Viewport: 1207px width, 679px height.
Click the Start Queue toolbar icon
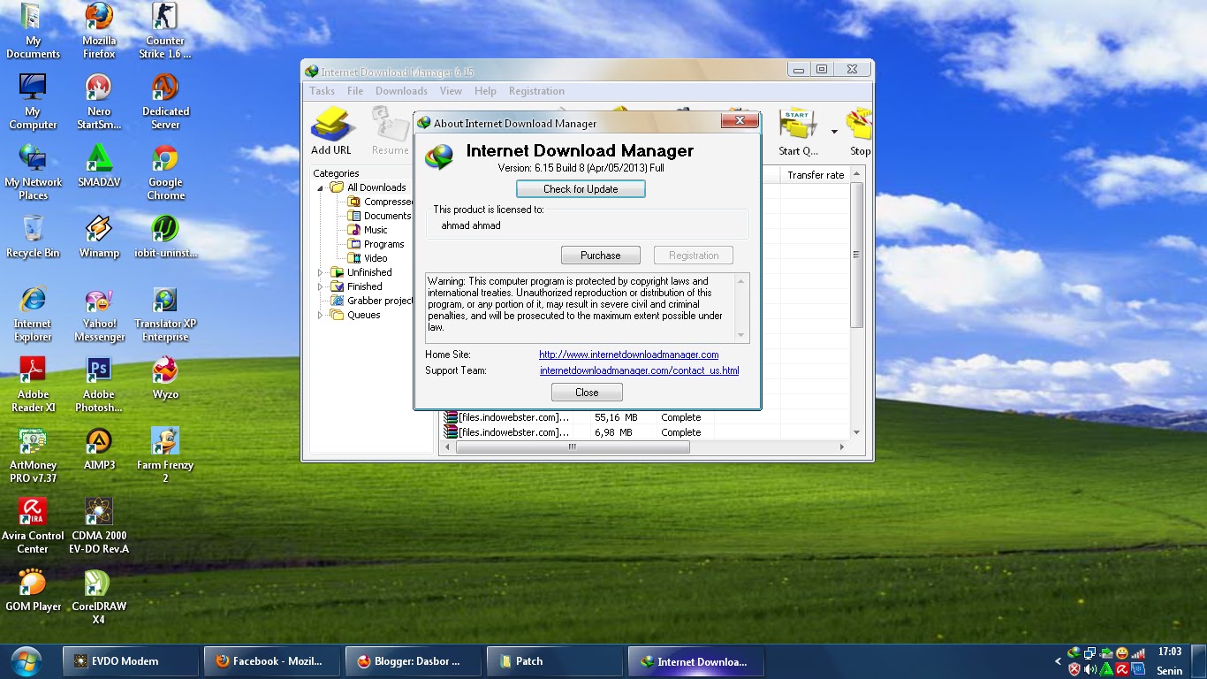click(798, 132)
